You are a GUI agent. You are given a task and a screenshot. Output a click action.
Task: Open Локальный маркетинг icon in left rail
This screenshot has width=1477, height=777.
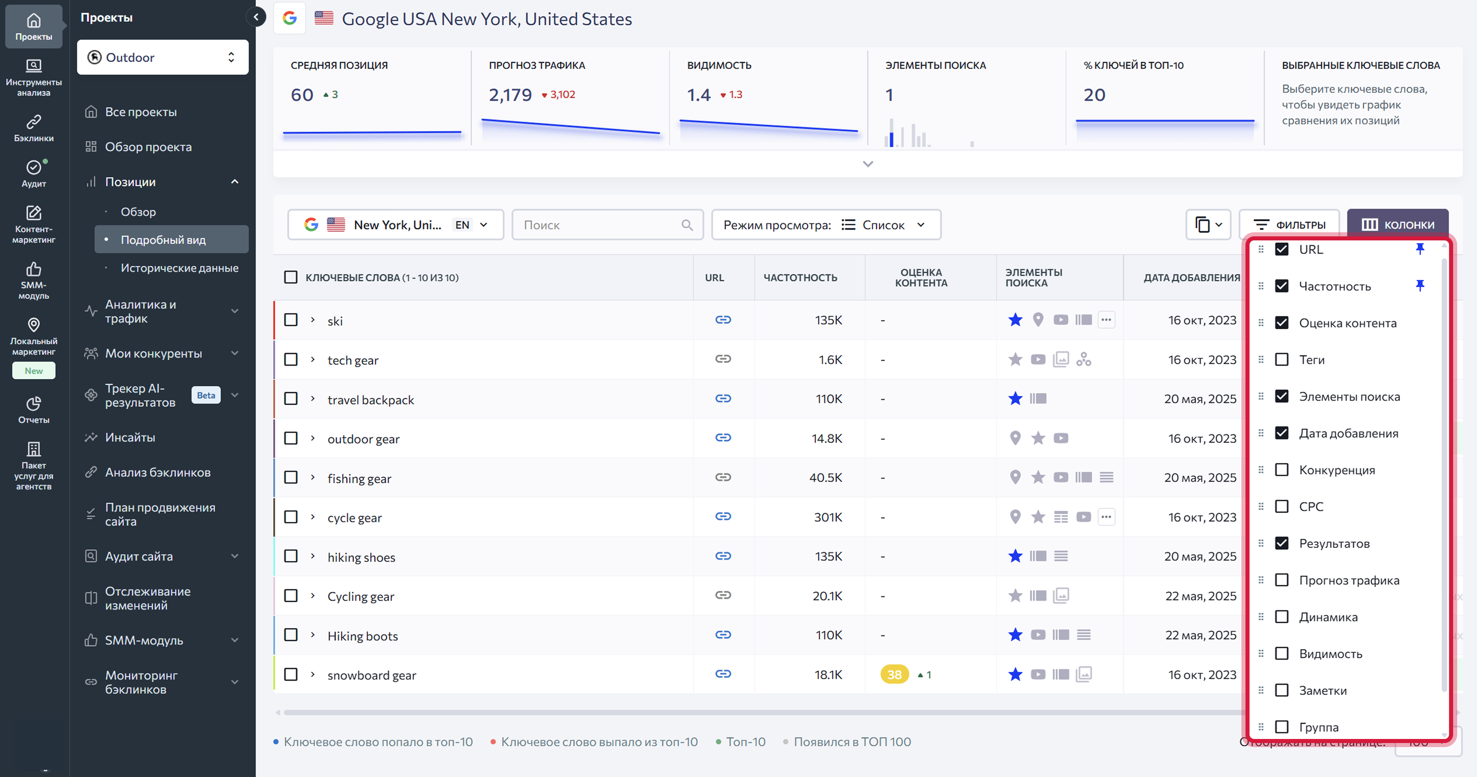pos(33,337)
